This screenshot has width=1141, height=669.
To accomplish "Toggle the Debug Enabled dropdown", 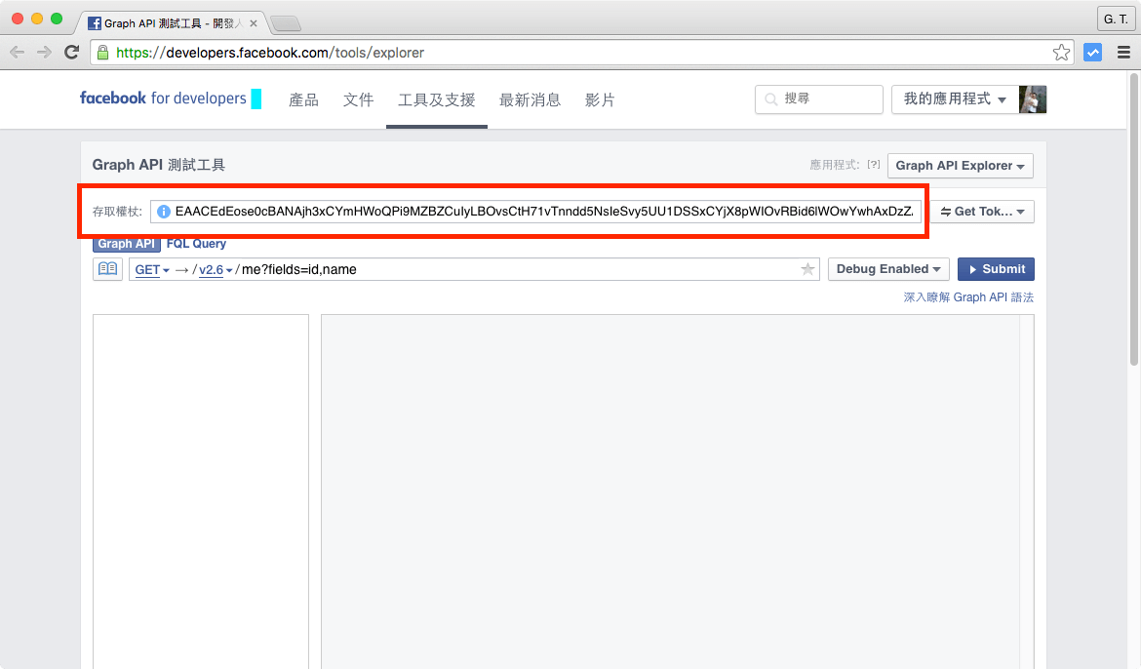I will pyautogui.click(x=887, y=269).
